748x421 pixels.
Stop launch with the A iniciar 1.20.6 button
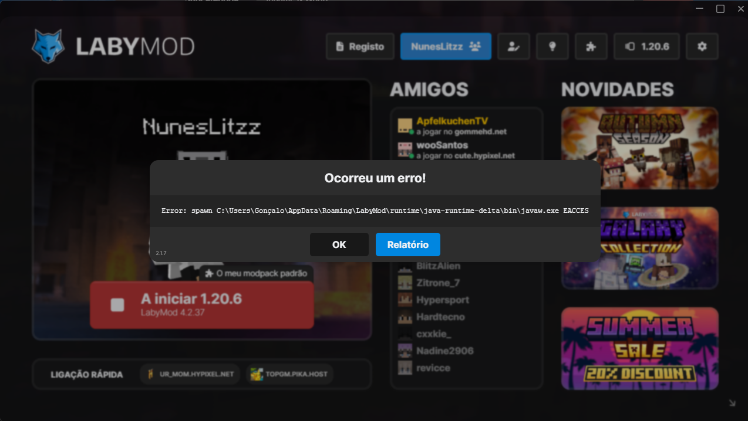tap(202, 304)
